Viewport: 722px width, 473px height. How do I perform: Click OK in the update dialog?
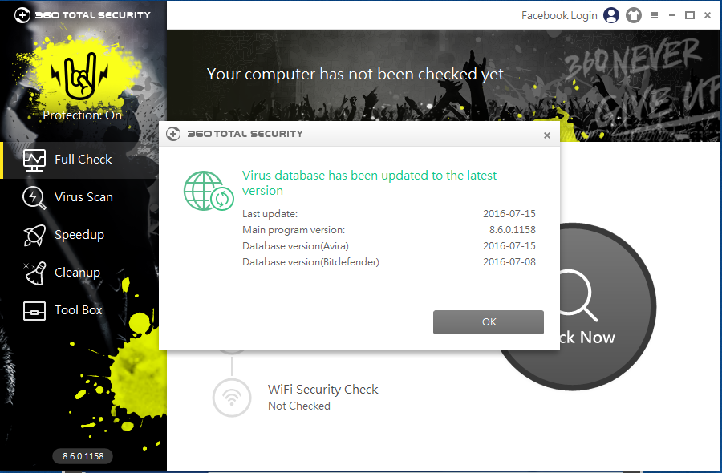488,322
